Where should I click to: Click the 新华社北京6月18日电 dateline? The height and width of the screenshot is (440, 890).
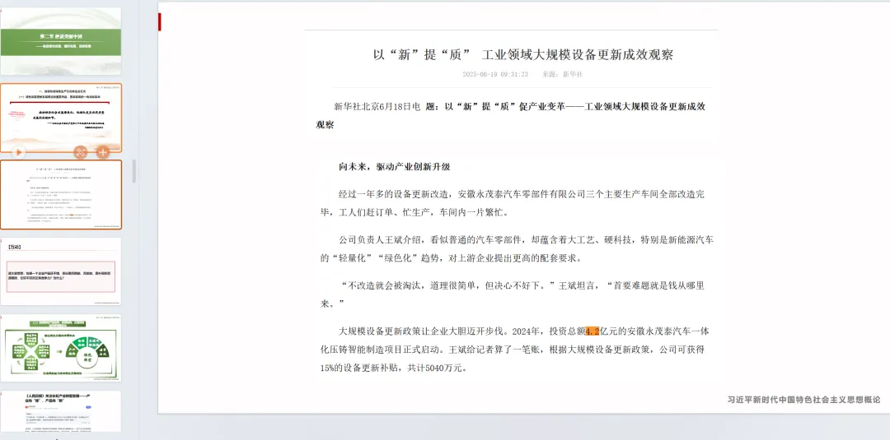[377, 106]
